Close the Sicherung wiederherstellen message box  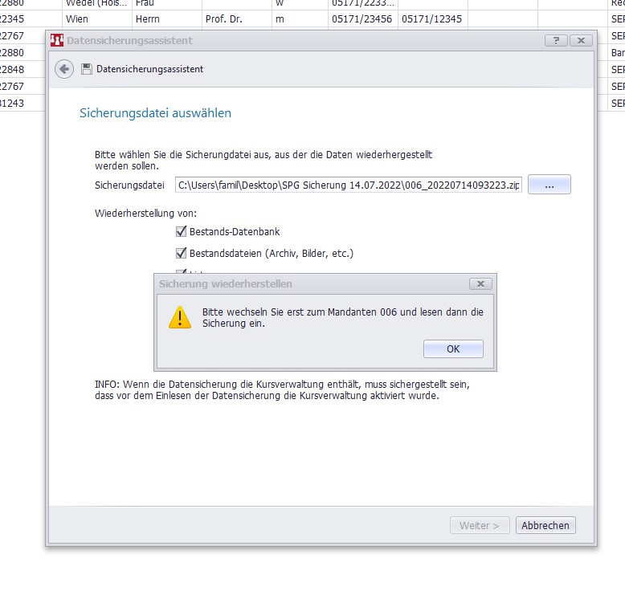coord(480,283)
